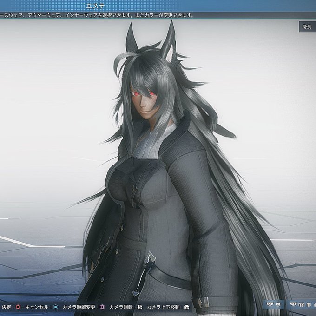Select the 身長 height panel
Viewport: 316px width, 316px height.
pyautogui.click(x=307, y=26)
